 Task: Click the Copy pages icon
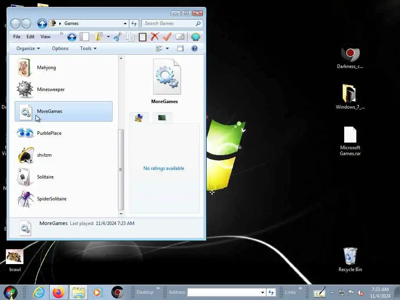click(130, 37)
